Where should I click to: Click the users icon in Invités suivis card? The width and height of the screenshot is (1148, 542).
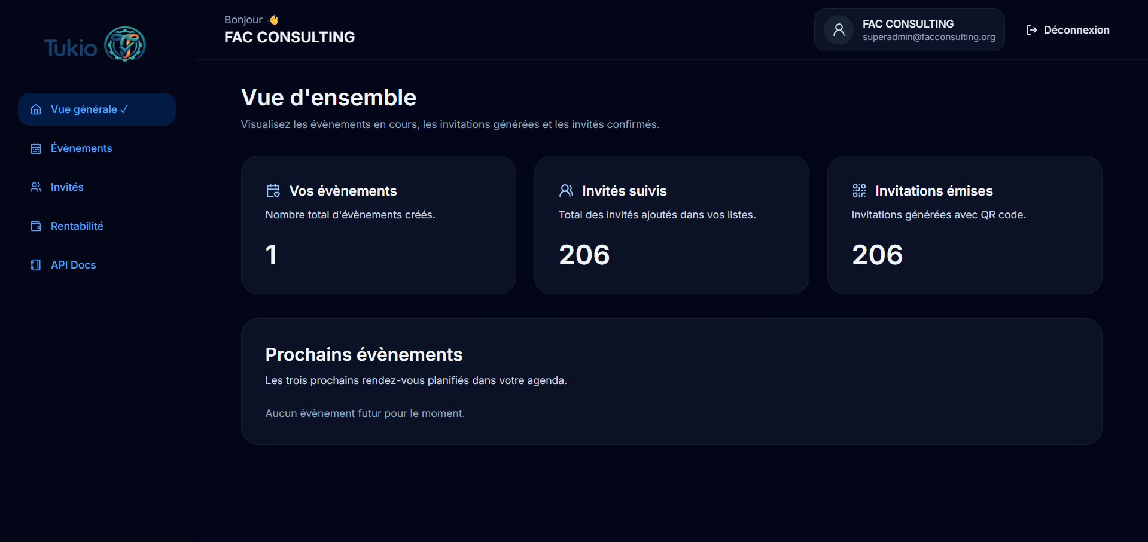(566, 191)
